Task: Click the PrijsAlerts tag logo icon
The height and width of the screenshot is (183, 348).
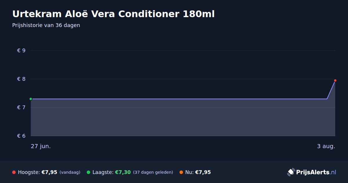Action: [291, 172]
